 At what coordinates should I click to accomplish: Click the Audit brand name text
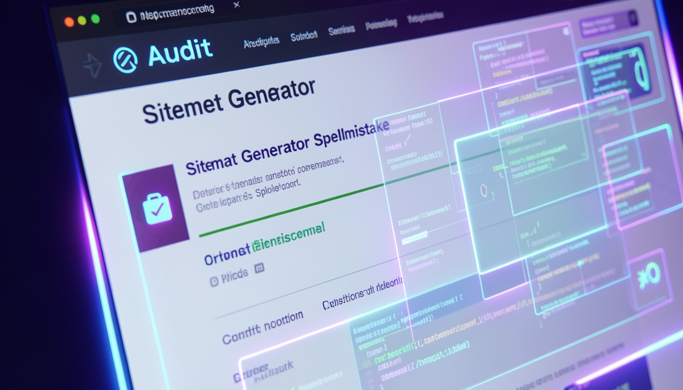click(x=180, y=53)
